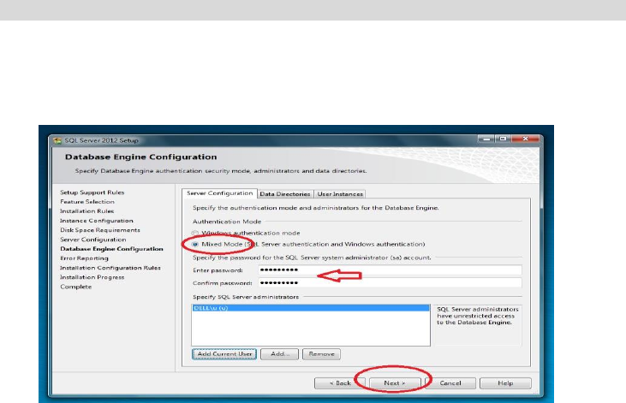Viewport: 626px width, 403px height.
Task: Click the Enter password field
Action: [390, 270]
